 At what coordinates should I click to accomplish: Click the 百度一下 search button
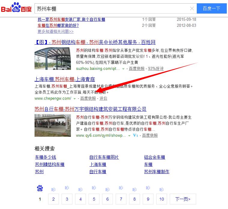point(211,9)
